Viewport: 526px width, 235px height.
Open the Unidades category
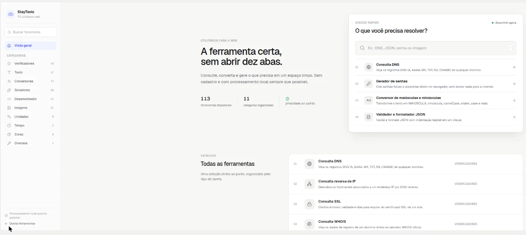pos(30,117)
